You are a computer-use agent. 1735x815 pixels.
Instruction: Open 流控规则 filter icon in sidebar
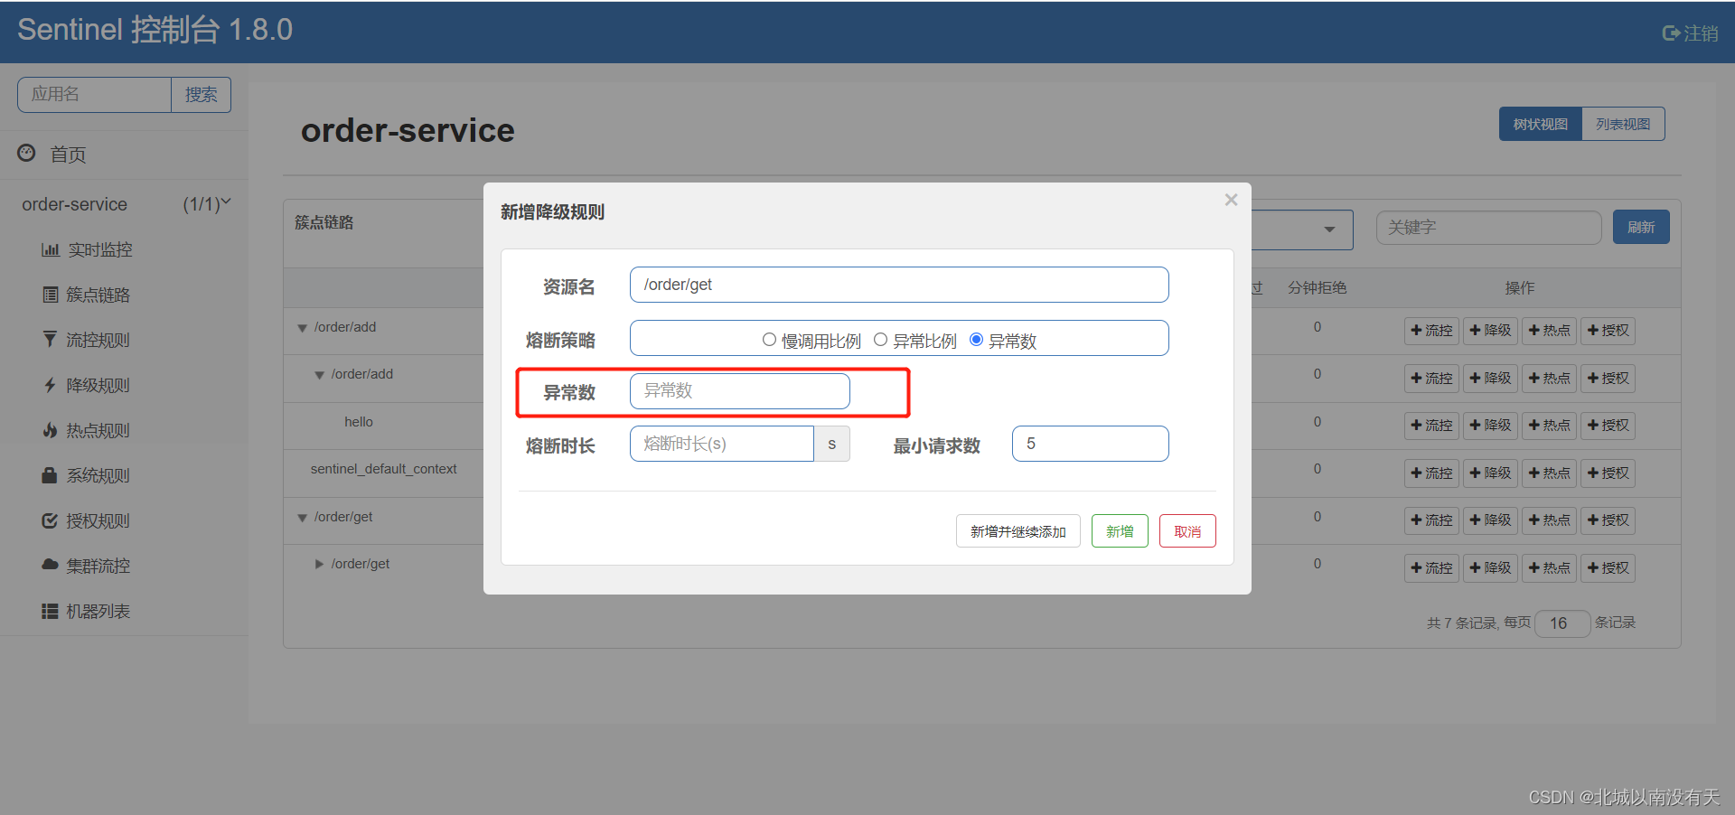point(50,339)
